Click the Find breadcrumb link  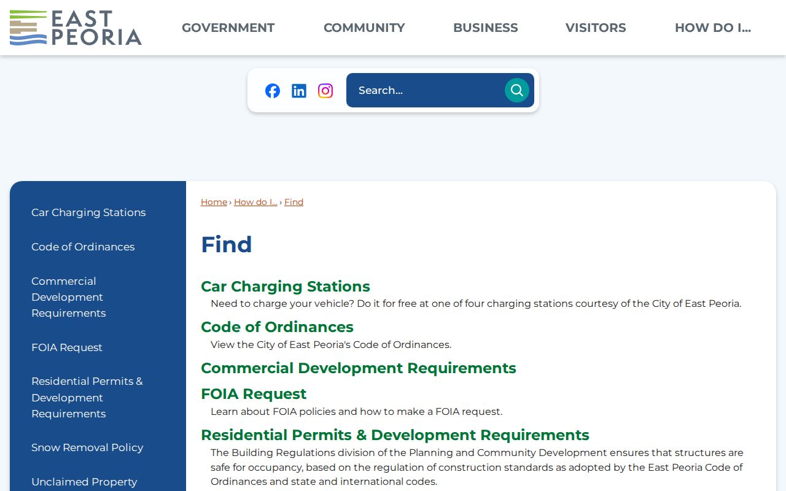(294, 202)
